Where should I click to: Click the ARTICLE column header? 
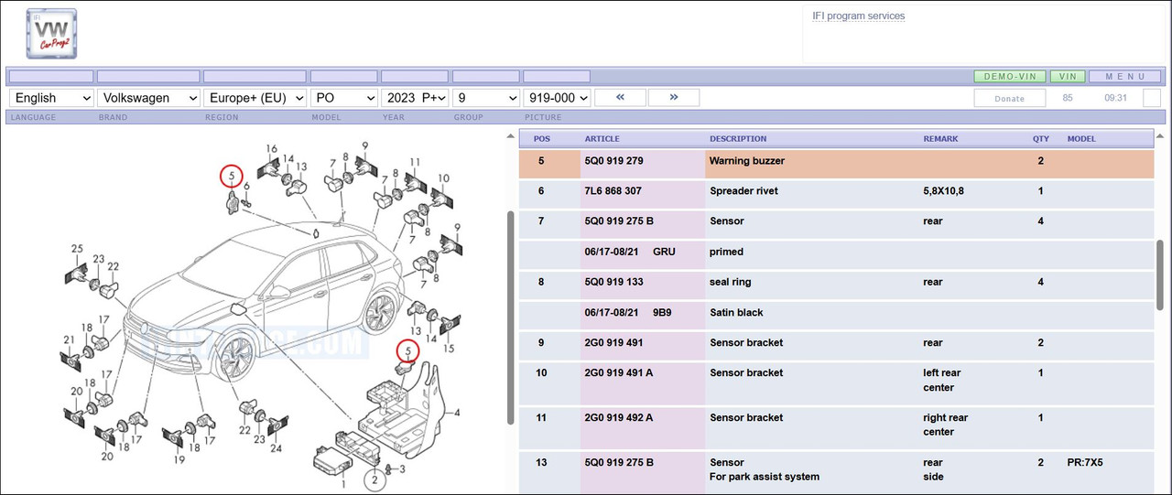(x=602, y=139)
